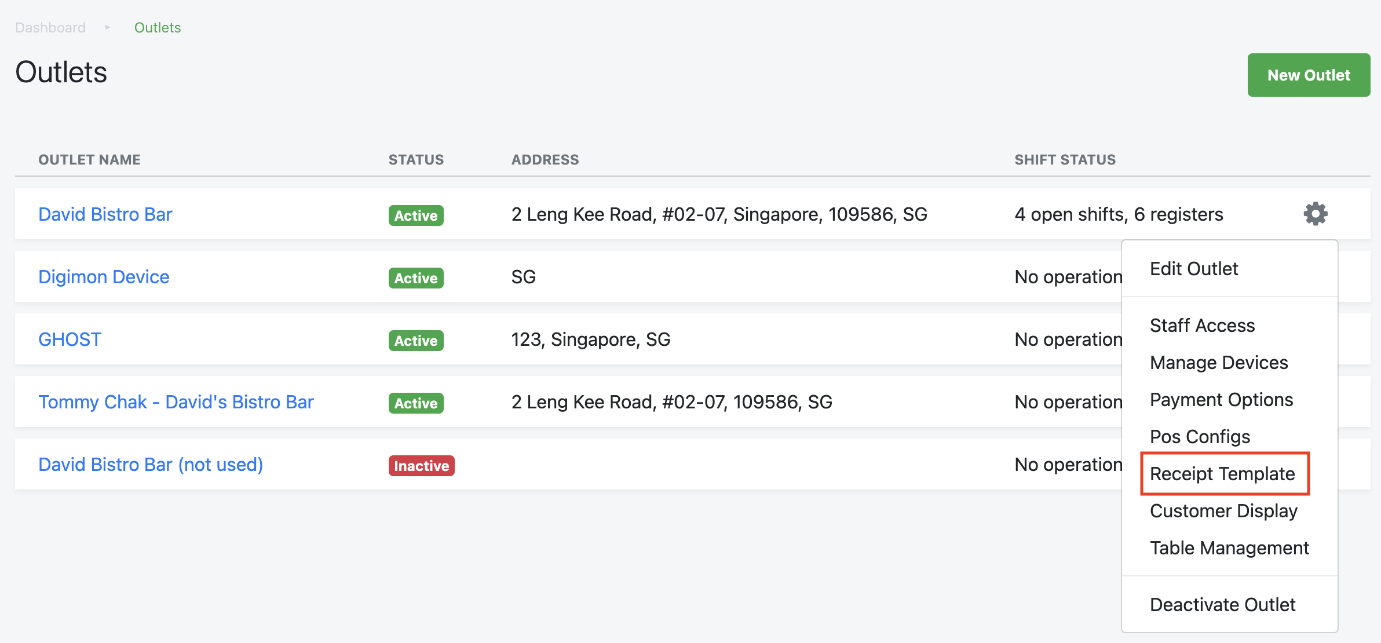Open Staff Access menu option
The height and width of the screenshot is (643, 1381).
[x=1202, y=326]
